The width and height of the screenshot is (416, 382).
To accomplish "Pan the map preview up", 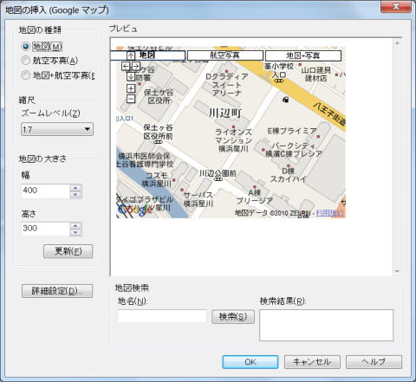I will tap(131, 55).
